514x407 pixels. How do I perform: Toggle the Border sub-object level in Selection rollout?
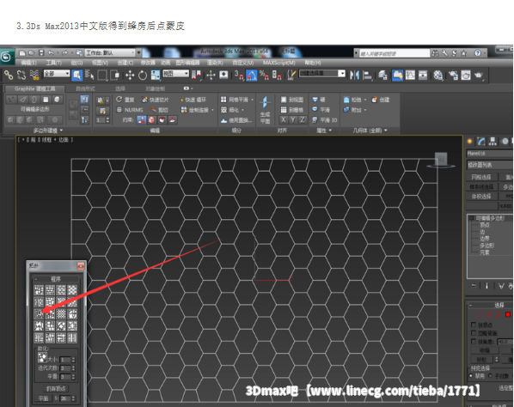(x=498, y=314)
